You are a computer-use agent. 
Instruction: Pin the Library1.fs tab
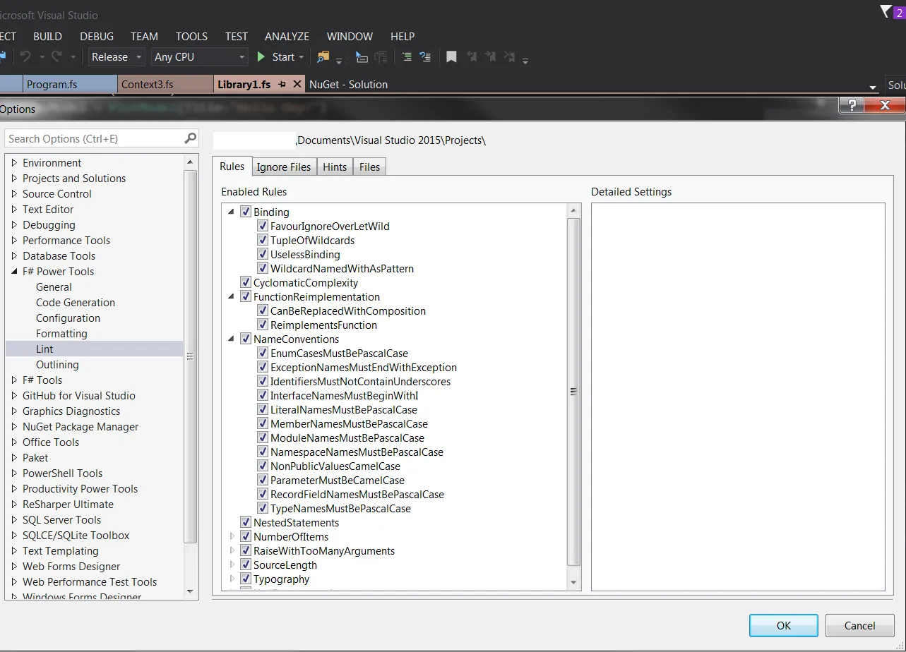(282, 84)
